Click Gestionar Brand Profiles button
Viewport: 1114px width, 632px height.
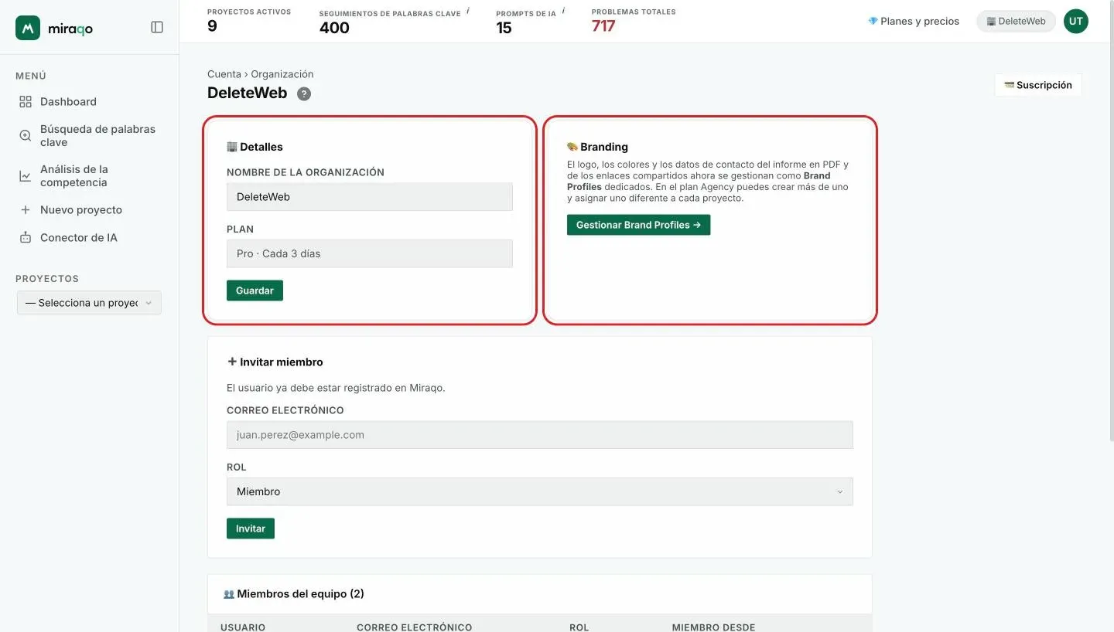tap(638, 225)
